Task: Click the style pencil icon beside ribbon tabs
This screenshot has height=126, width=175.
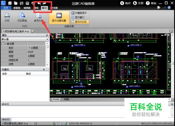Action: [159, 8]
